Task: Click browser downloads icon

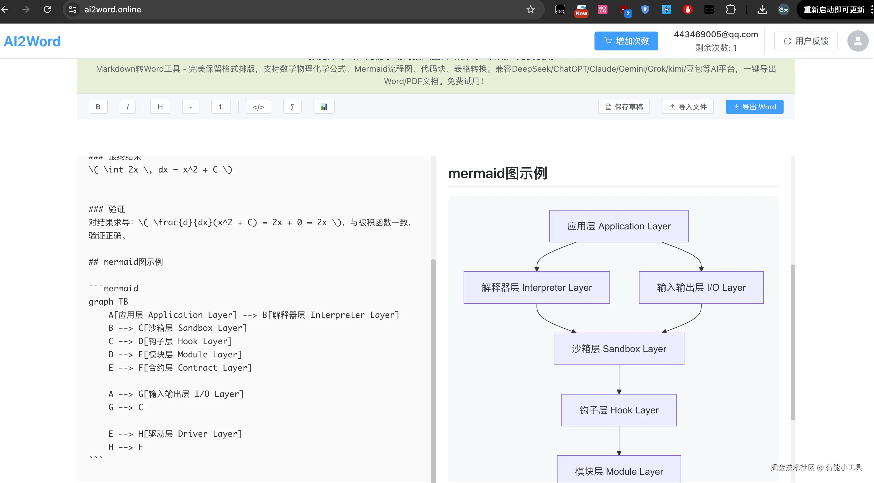Action: [762, 9]
